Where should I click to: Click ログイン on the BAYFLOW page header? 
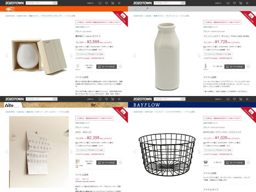218,99
